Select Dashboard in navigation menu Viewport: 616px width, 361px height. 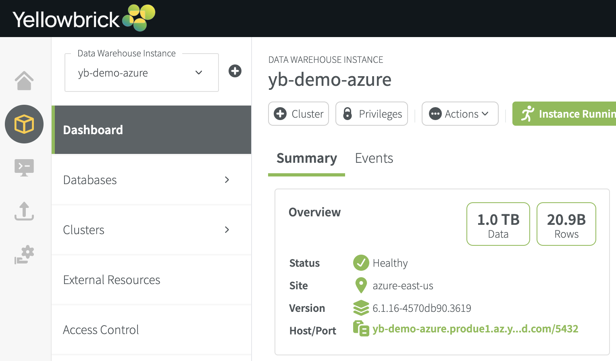pos(152,130)
